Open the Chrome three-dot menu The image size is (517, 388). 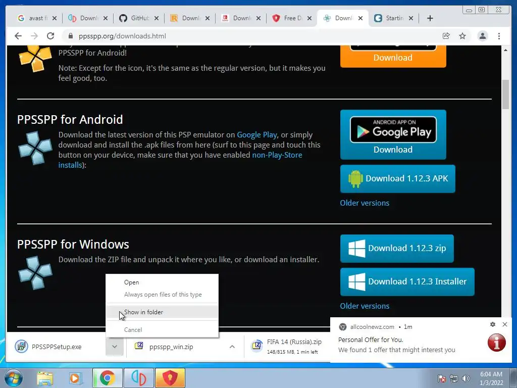[499, 36]
